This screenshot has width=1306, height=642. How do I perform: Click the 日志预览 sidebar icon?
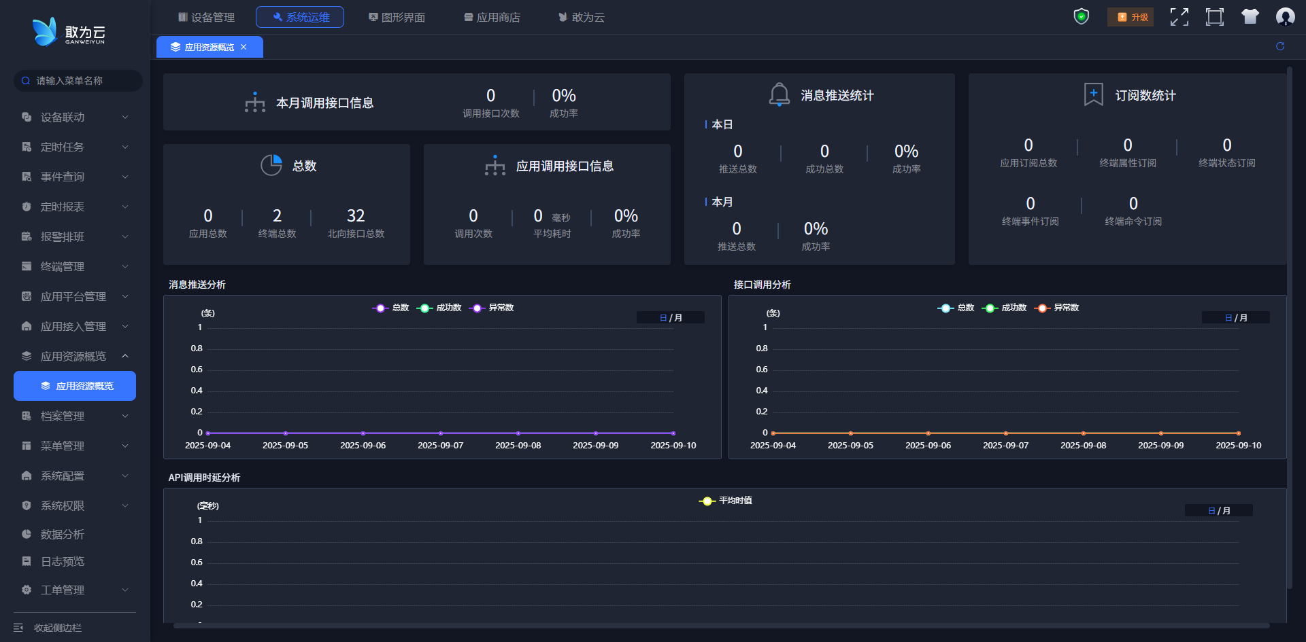(x=27, y=562)
